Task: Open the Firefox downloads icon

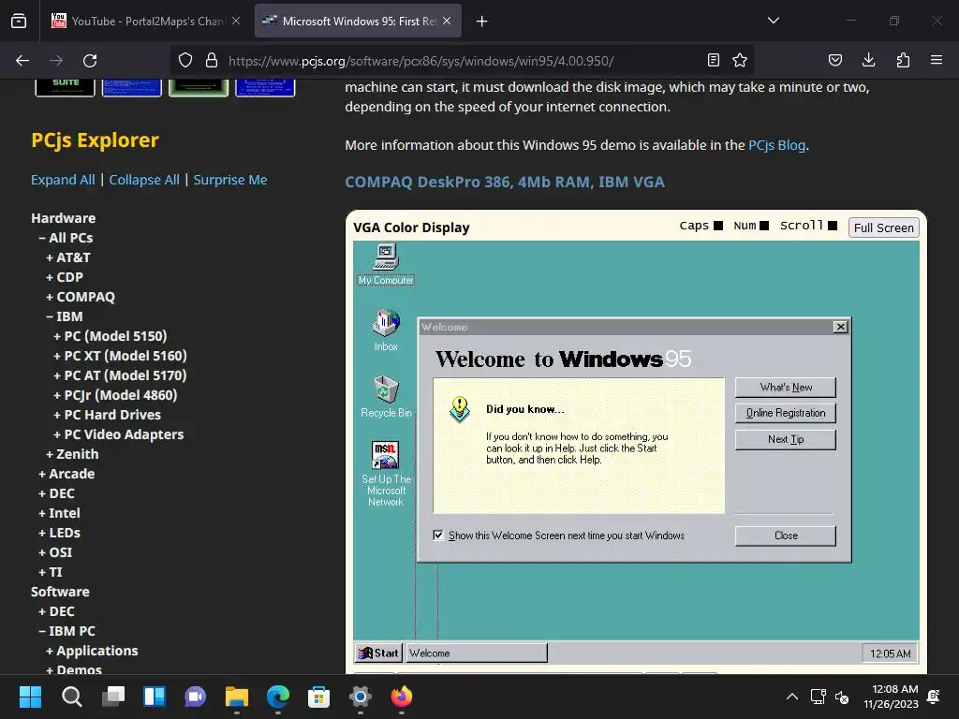Action: click(868, 61)
